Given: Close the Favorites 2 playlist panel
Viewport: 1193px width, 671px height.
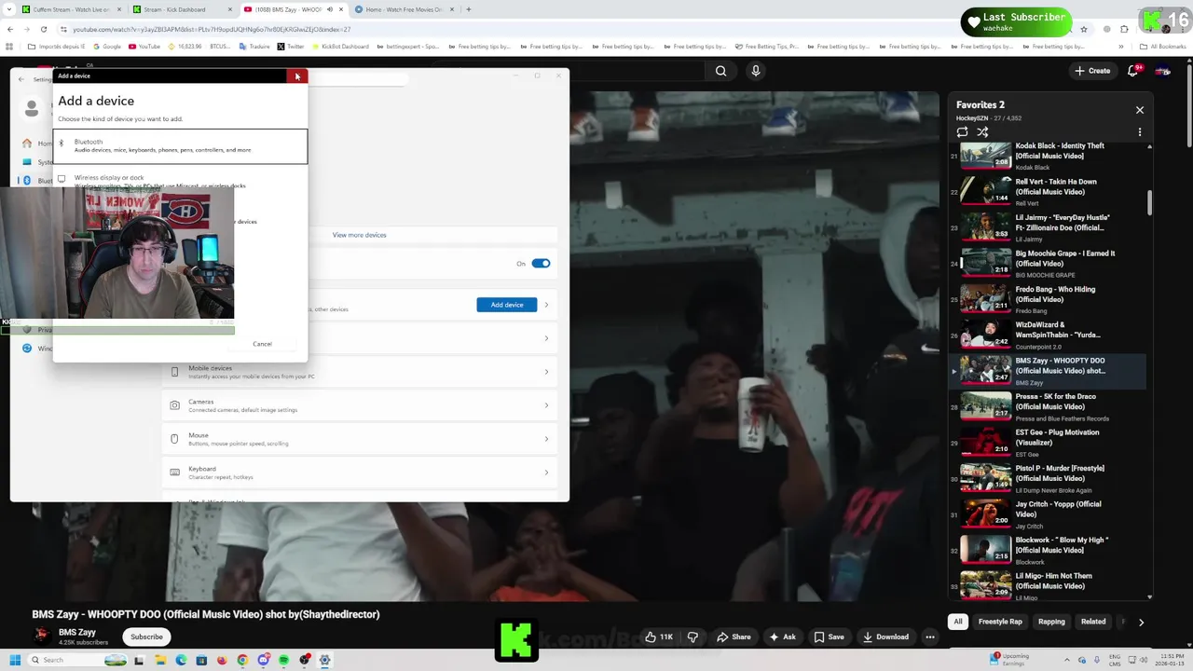Looking at the screenshot, I should [1139, 110].
